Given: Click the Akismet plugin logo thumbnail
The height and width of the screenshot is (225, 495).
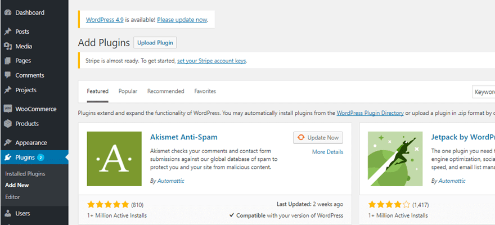Looking at the screenshot, I should tap(114, 159).
